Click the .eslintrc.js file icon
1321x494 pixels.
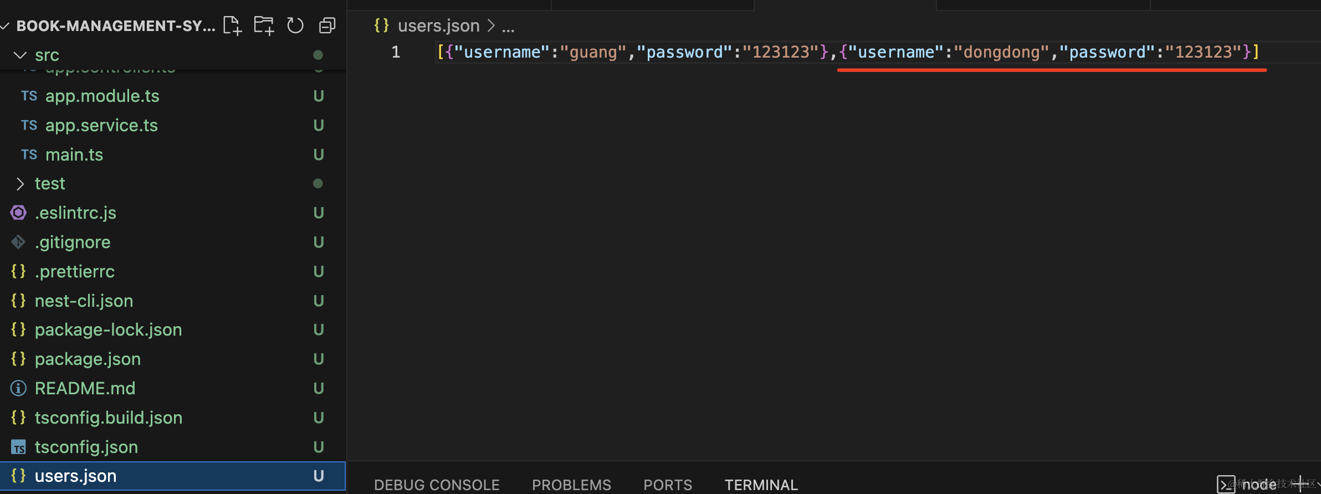click(x=18, y=213)
